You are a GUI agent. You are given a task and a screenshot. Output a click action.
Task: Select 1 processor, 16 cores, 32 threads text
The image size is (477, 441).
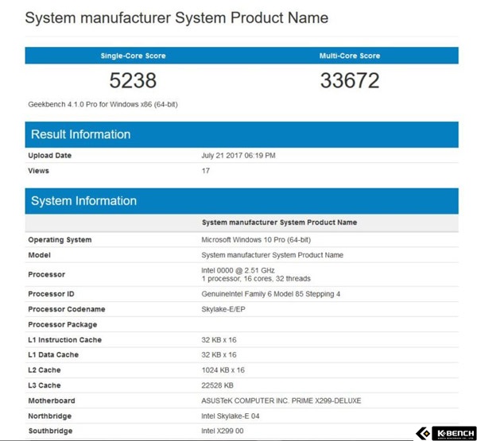pyautogui.click(x=256, y=279)
